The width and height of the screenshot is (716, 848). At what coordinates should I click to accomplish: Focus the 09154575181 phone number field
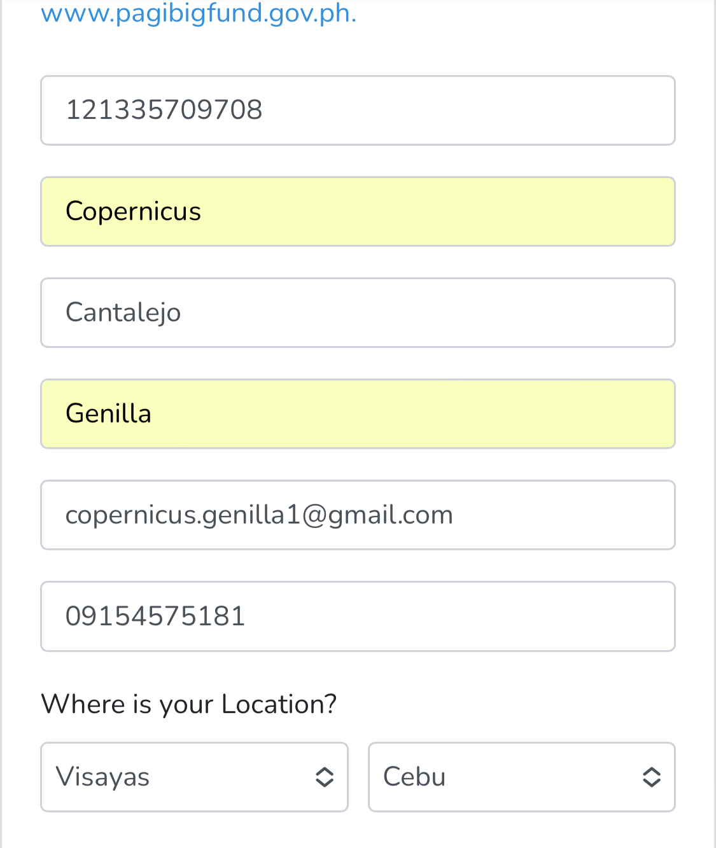pos(358,616)
